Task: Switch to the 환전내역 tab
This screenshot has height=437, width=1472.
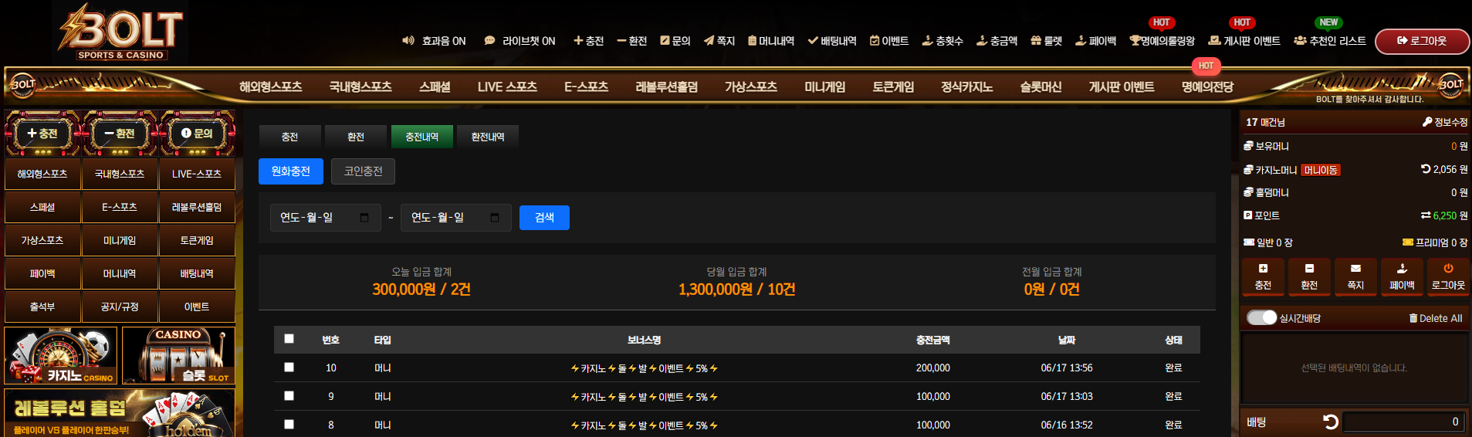Action: click(x=488, y=137)
